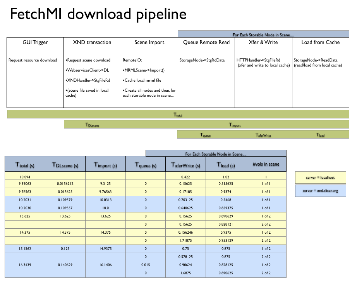Viewport: 357px width, 284px height.
Task: Click the long green Ttotal timing bar
Action: click(178, 115)
